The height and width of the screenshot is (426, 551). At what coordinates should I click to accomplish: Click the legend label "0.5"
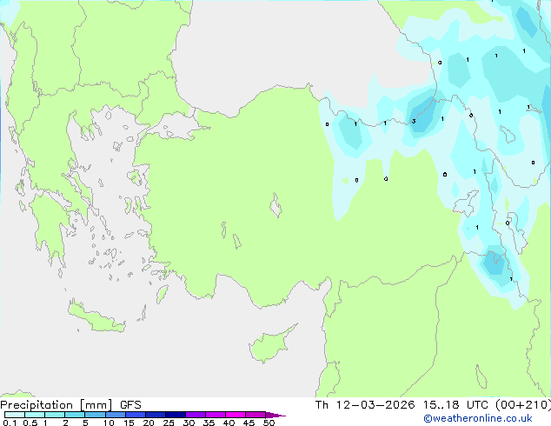(30, 423)
